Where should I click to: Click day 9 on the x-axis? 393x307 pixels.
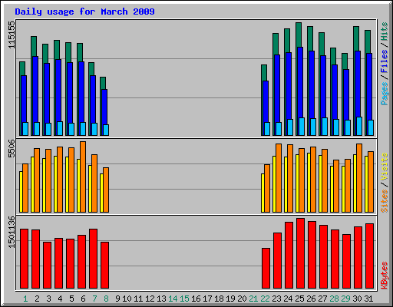click(117, 299)
